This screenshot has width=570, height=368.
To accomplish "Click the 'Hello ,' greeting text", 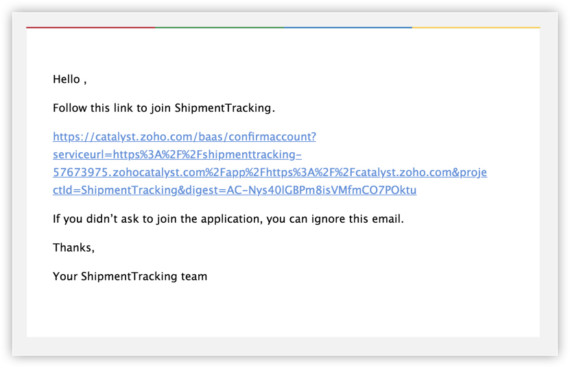I will (x=70, y=79).
